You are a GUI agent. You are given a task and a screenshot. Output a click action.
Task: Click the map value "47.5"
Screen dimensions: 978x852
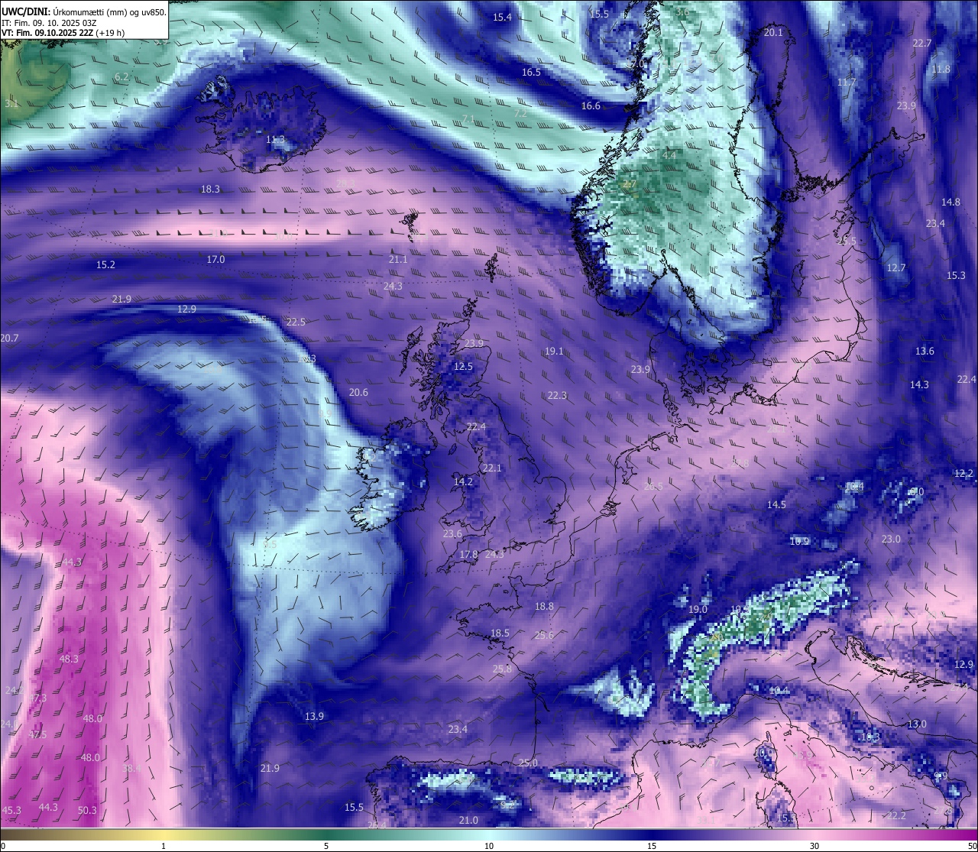(x=37, y=734)
